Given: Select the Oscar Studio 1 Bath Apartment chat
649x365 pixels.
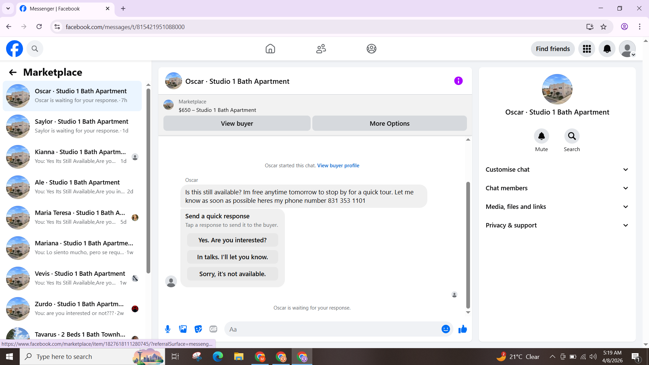Looking at the screenshot, I should (72, 96).
